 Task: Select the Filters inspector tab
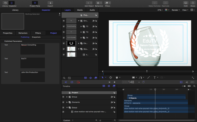point(38,33)
